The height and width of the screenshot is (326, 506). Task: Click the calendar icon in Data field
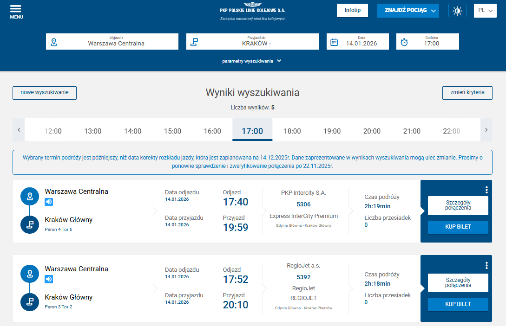pos(335,42)
